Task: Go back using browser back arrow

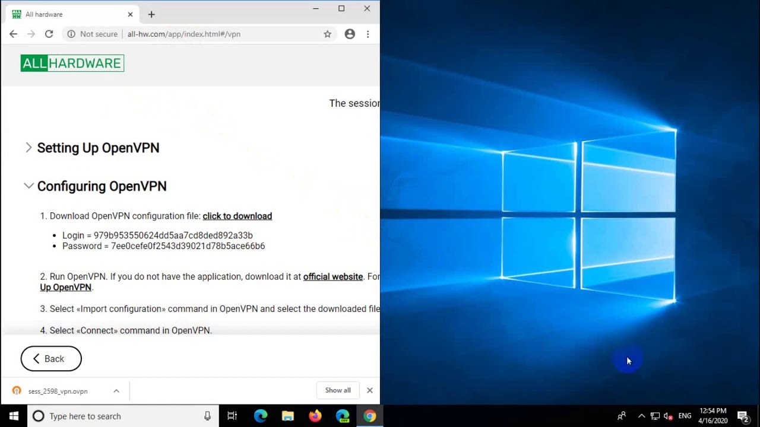Action: 13,34
